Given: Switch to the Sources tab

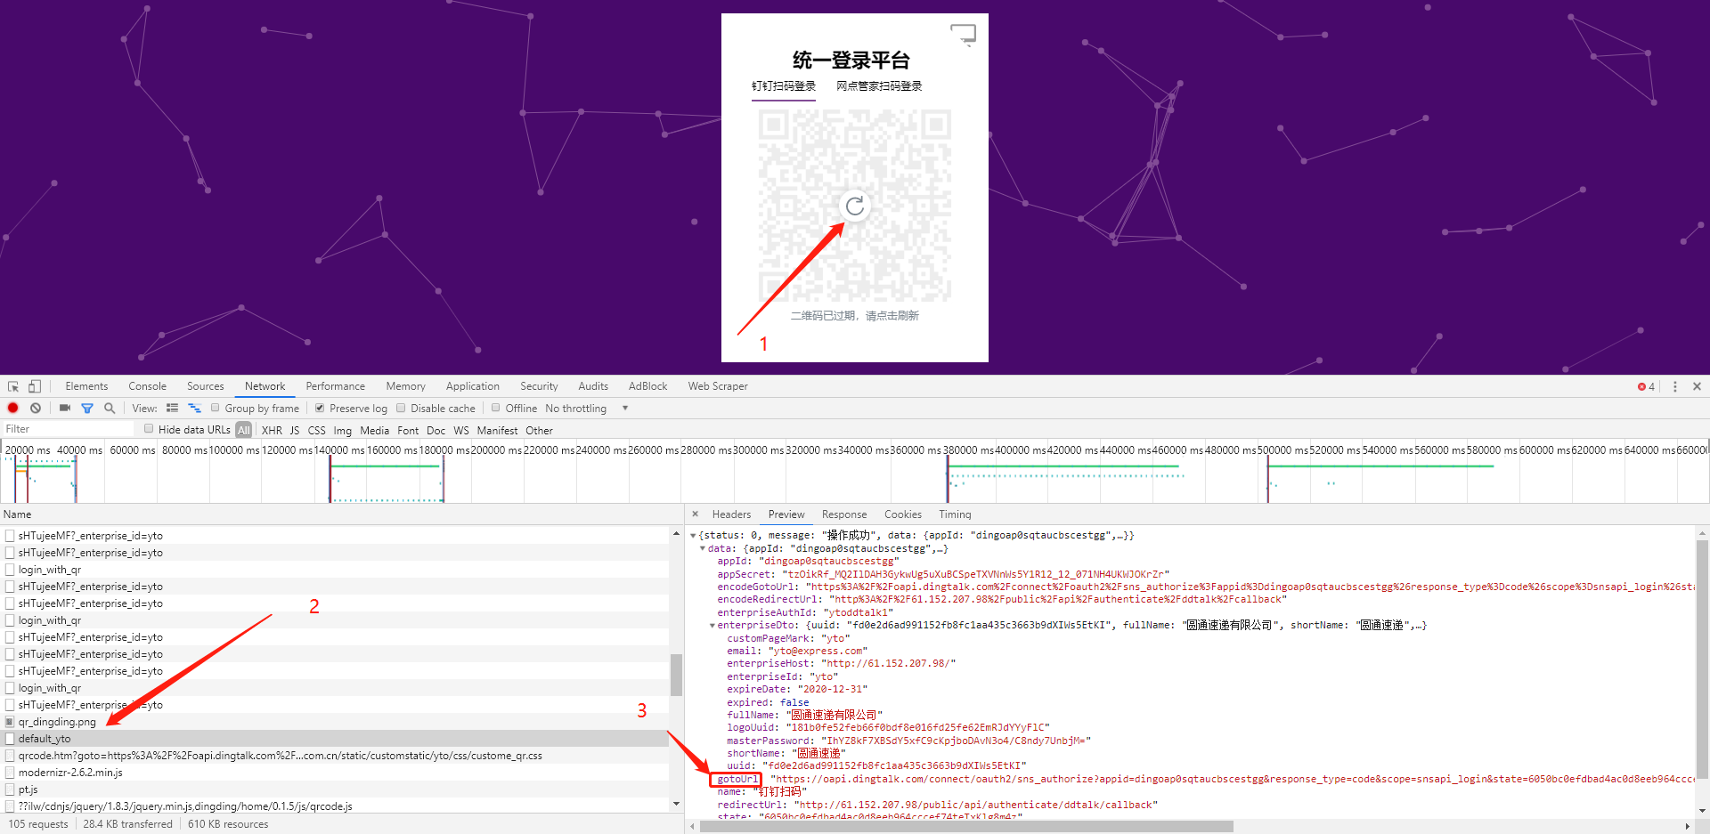Looking at the screenshot, I should (x=206, y=386).
